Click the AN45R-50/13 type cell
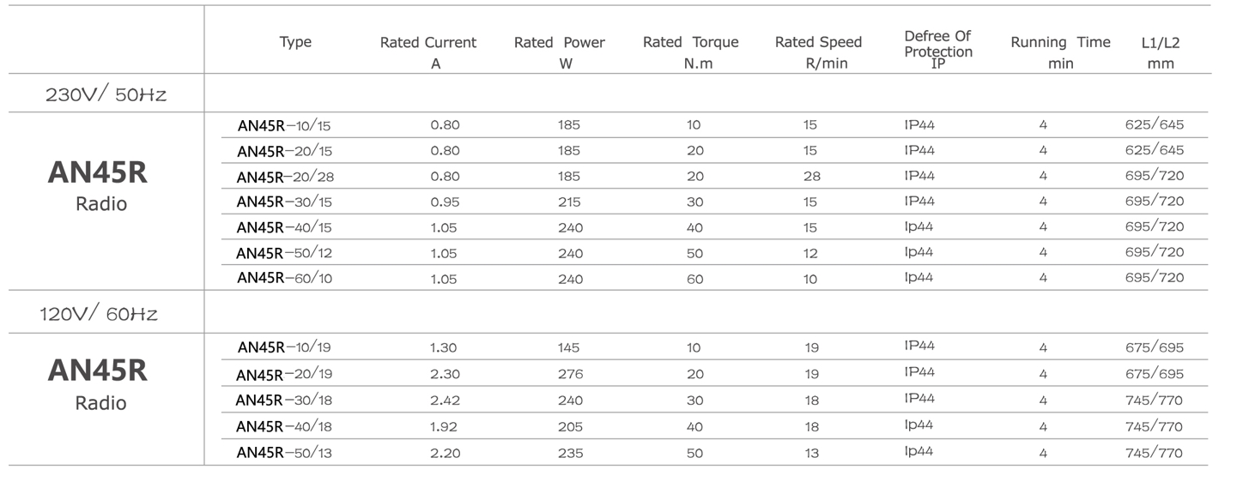This screenshot has height=488, width=1255. pyautogui.click(x=283, y=453)
